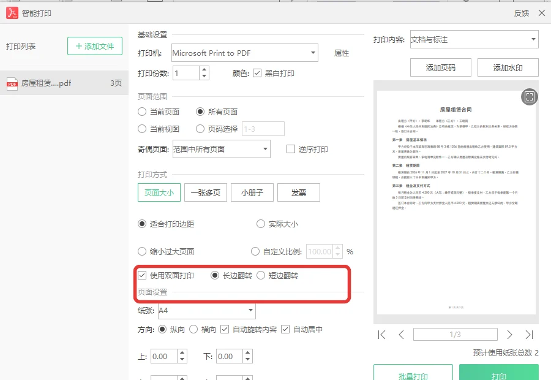Click the page number 1/3 field
The height and width of the screenshot is (380, 551).
pyautogui.click(x=455, y=335)
